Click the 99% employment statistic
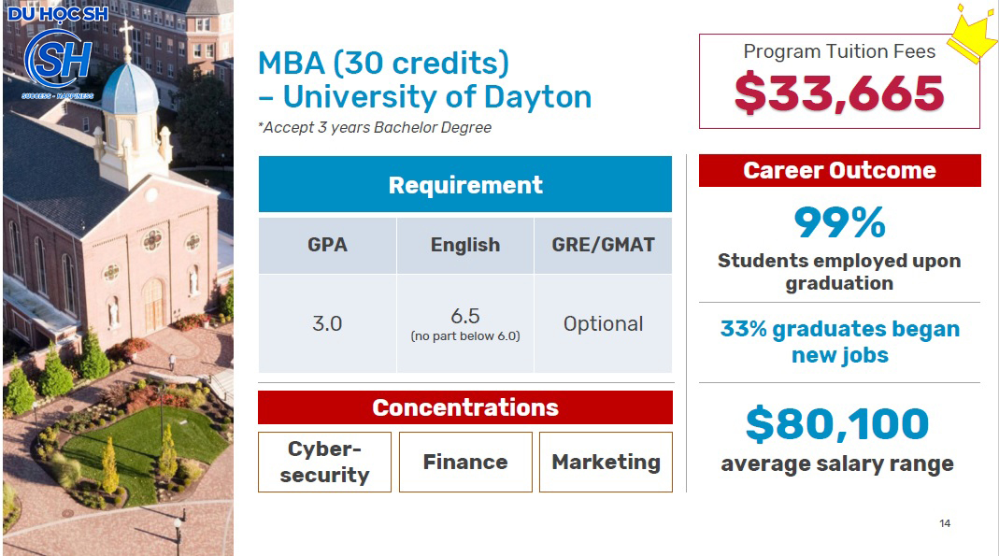The height and width of the screenshot is (556, 999). [x=840, y=223]
